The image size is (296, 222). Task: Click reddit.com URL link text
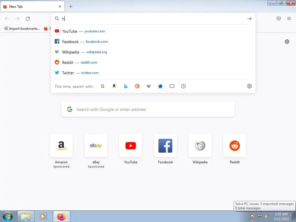pos(89,62)
